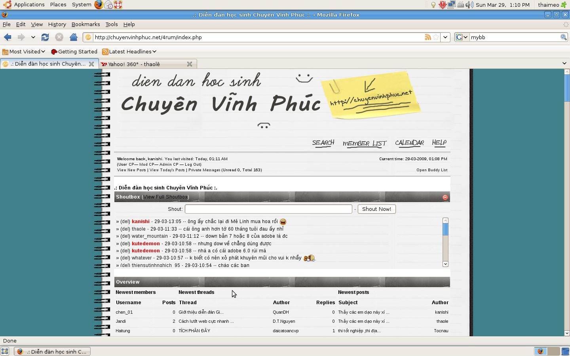Expand the Latest Headlines feed
This screenshot has width=570, height=356.
click(x=129, y=51)
